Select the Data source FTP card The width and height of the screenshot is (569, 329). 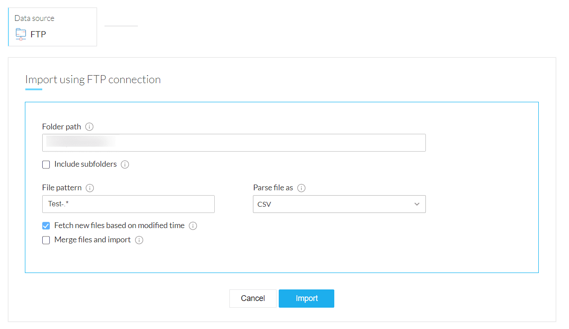(52, 27)
